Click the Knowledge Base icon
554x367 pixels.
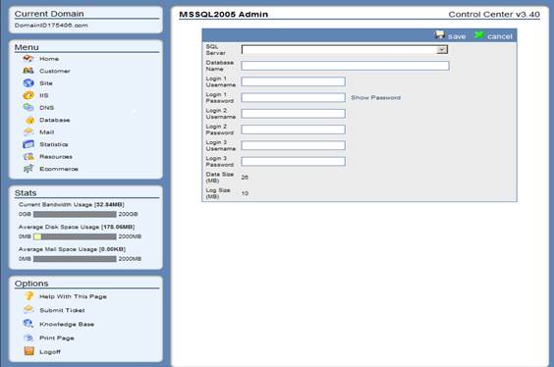coord(28,323)
